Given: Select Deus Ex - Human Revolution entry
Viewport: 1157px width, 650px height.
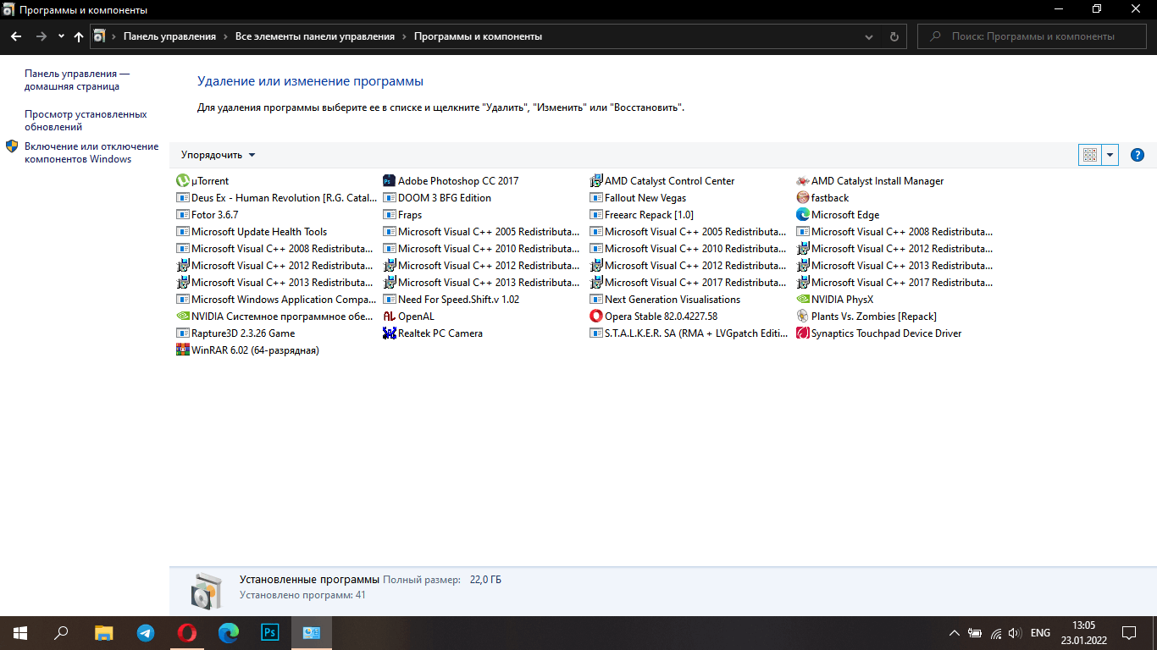Looking at the screenshot, I should [277, 197].
